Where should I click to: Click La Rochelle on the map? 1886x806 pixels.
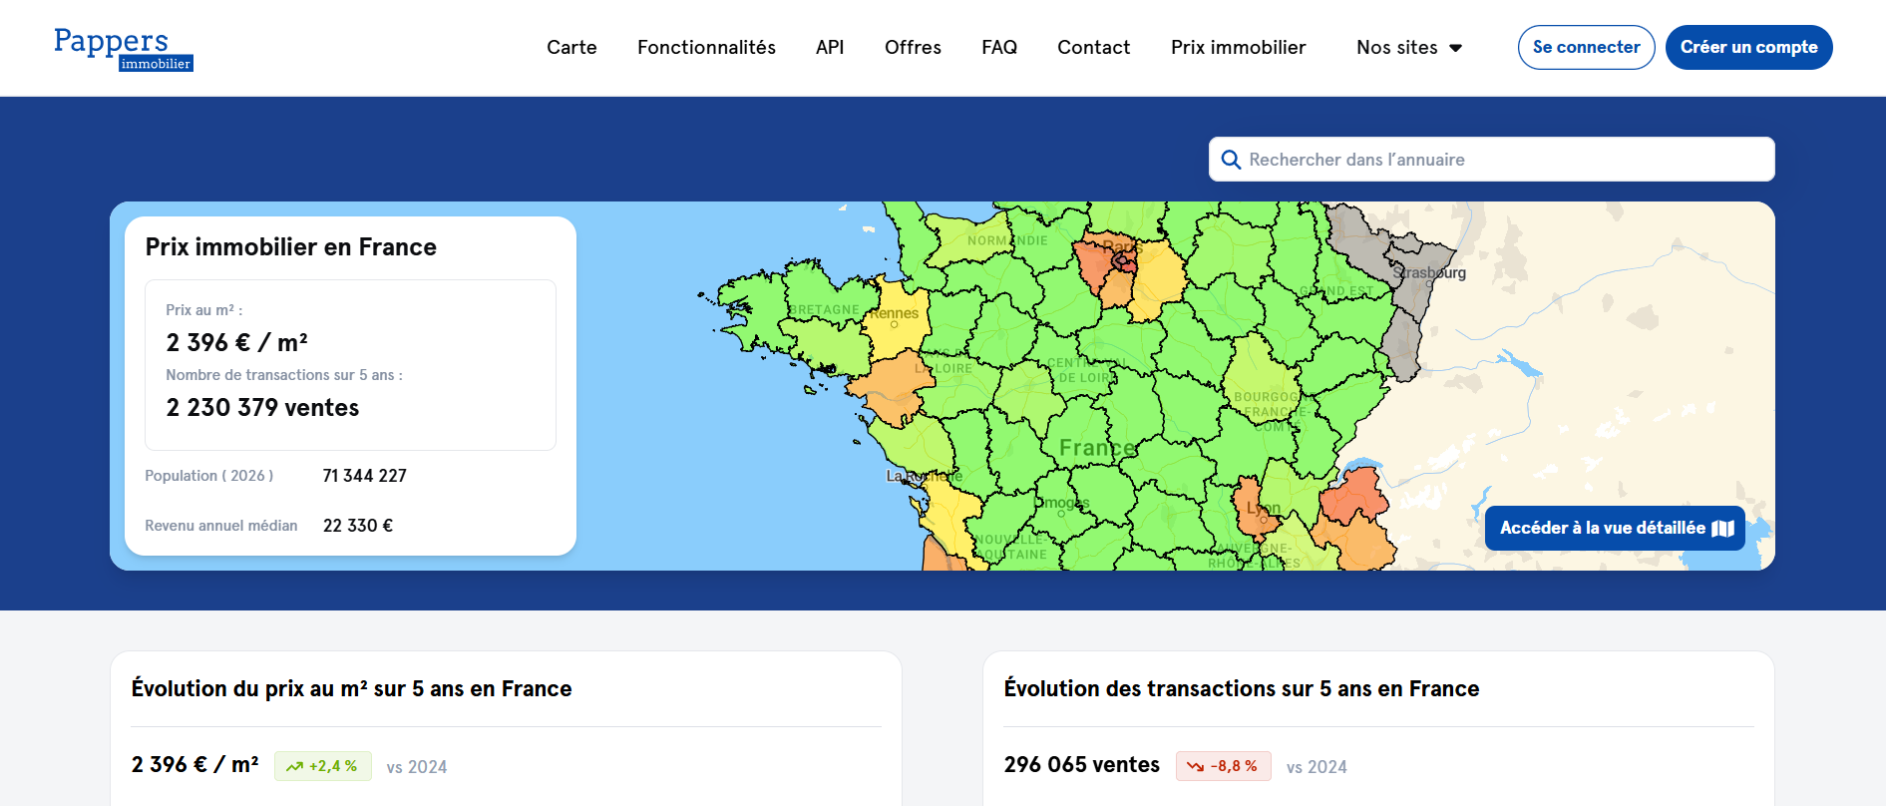click(x=925, y=477)
